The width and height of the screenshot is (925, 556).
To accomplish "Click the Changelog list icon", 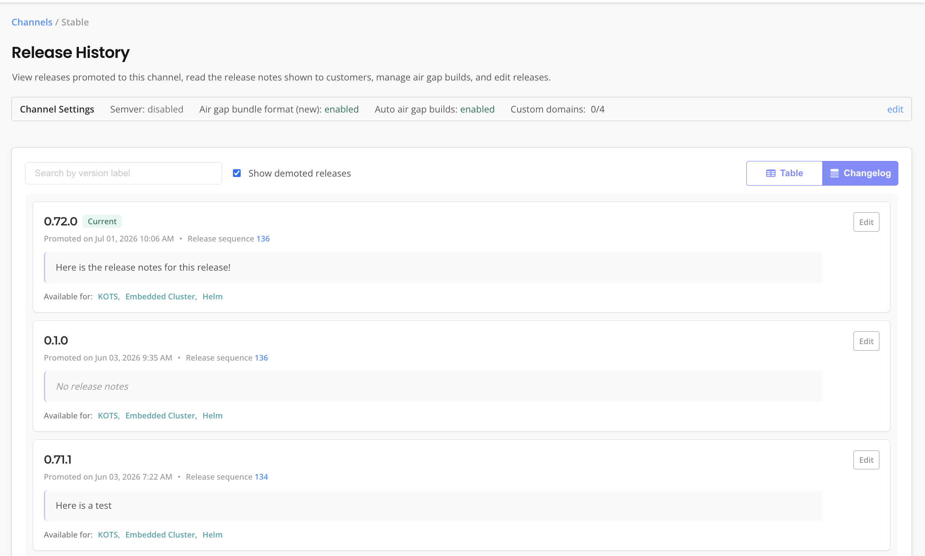I will pos(835,173).
